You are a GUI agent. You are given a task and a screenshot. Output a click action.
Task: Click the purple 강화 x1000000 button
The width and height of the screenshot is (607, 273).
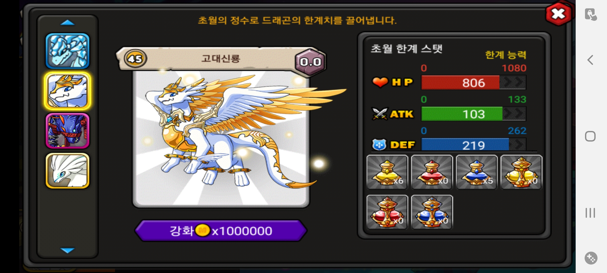click(x=221, y=231)
